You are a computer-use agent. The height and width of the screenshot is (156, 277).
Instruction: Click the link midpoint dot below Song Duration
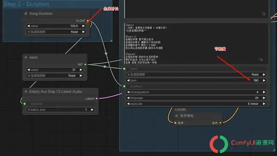pos(106,53)
